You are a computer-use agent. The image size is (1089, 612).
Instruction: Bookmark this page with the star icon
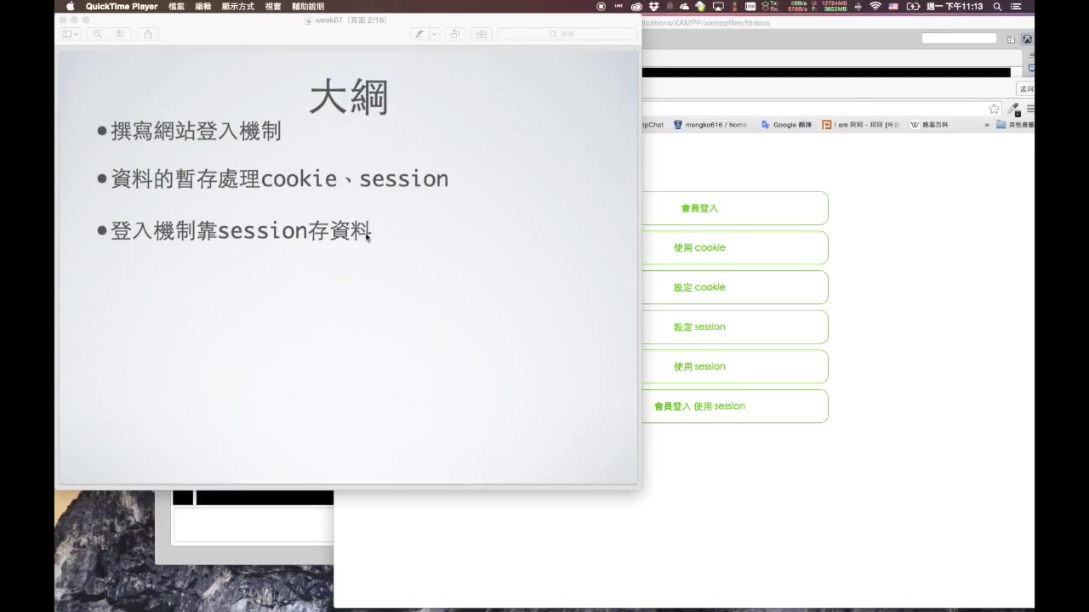coord(994,109)
